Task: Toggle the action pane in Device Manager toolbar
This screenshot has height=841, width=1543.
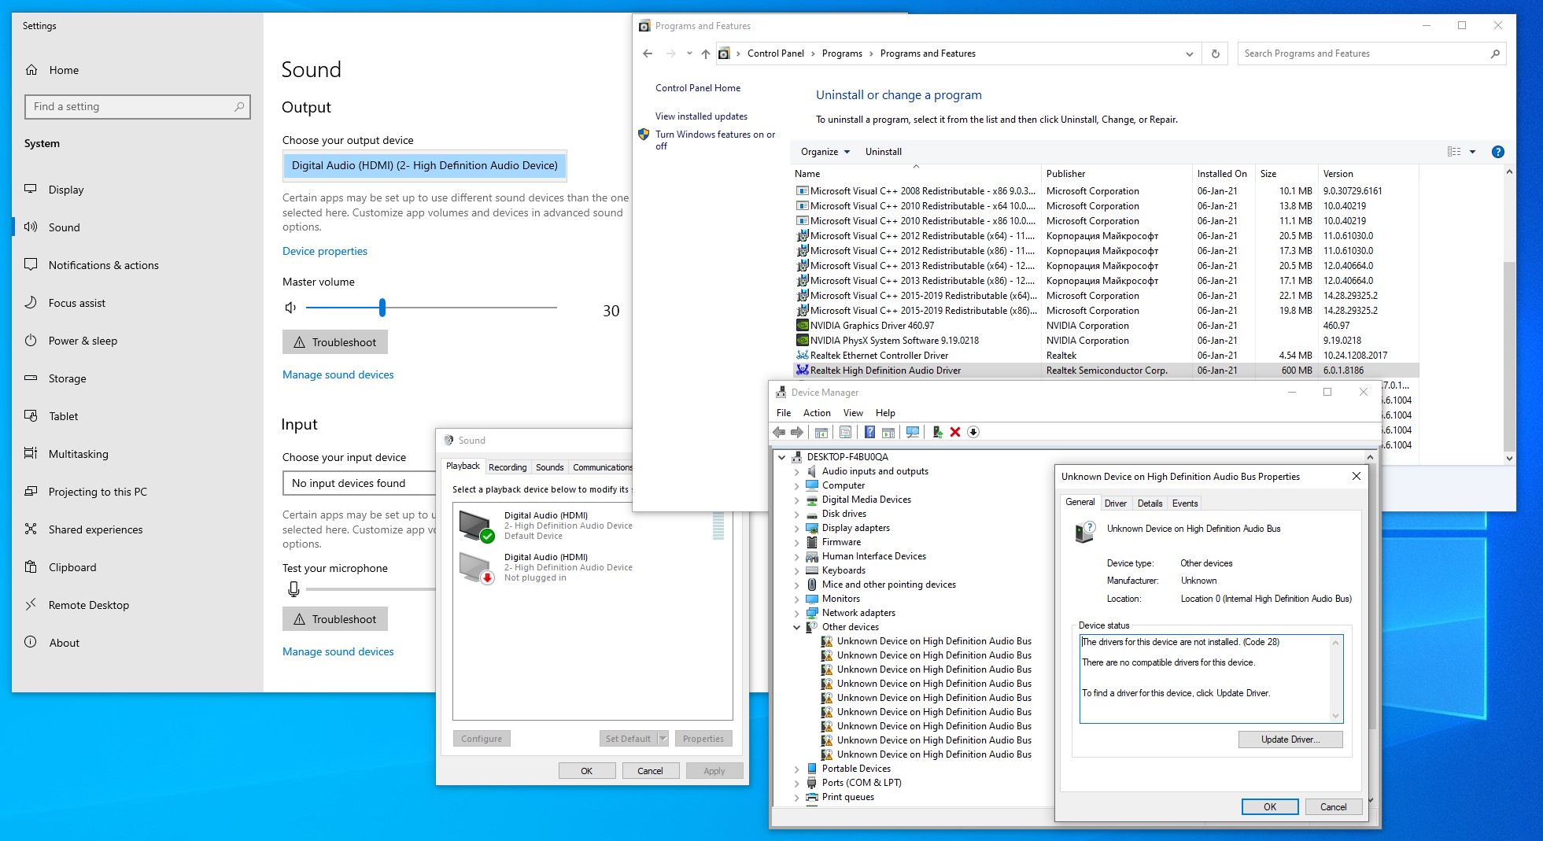Action: coord(888,432)
